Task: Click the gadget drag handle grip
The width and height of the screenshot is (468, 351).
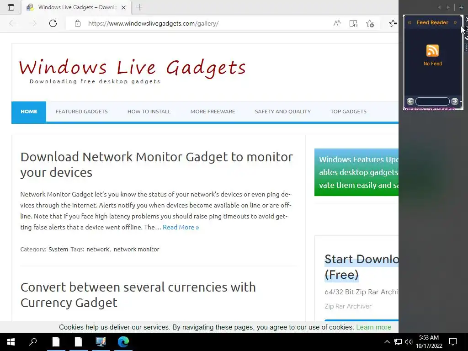Action: (x=466, y=48)
